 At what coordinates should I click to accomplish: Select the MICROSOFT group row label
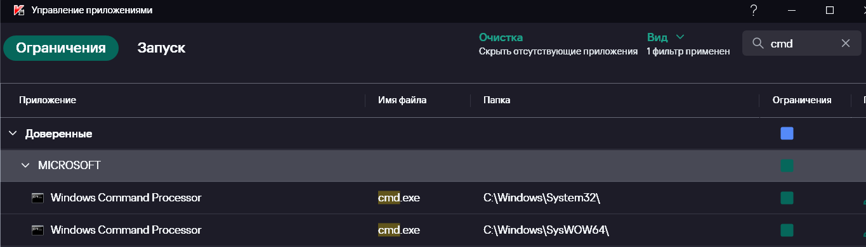[69, 165]
